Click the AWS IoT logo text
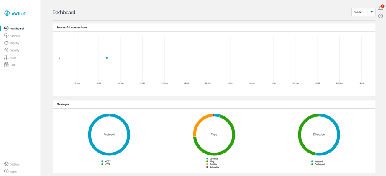The image size is (386, 176). pyautogui.click(x=19, y=13)
